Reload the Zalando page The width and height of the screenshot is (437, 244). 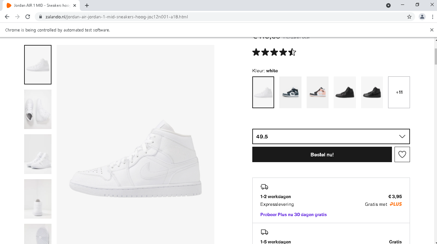(28, 17)
